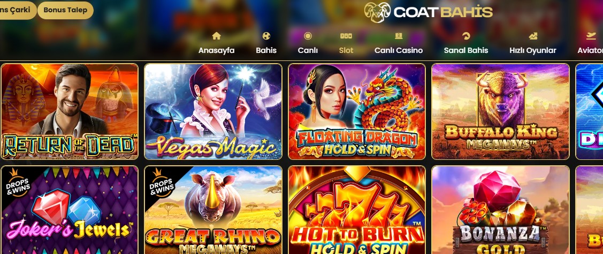Screen dimensions: 603x254
Task: Open the Joker's Jewels game
Action: pyautogui.click(x=70, y=210)
